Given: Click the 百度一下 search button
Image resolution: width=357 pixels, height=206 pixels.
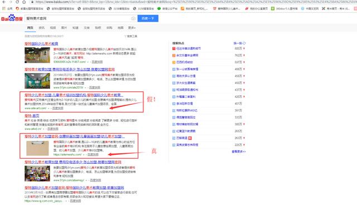Looking at the screenshot, I should [x=148, y=18].
